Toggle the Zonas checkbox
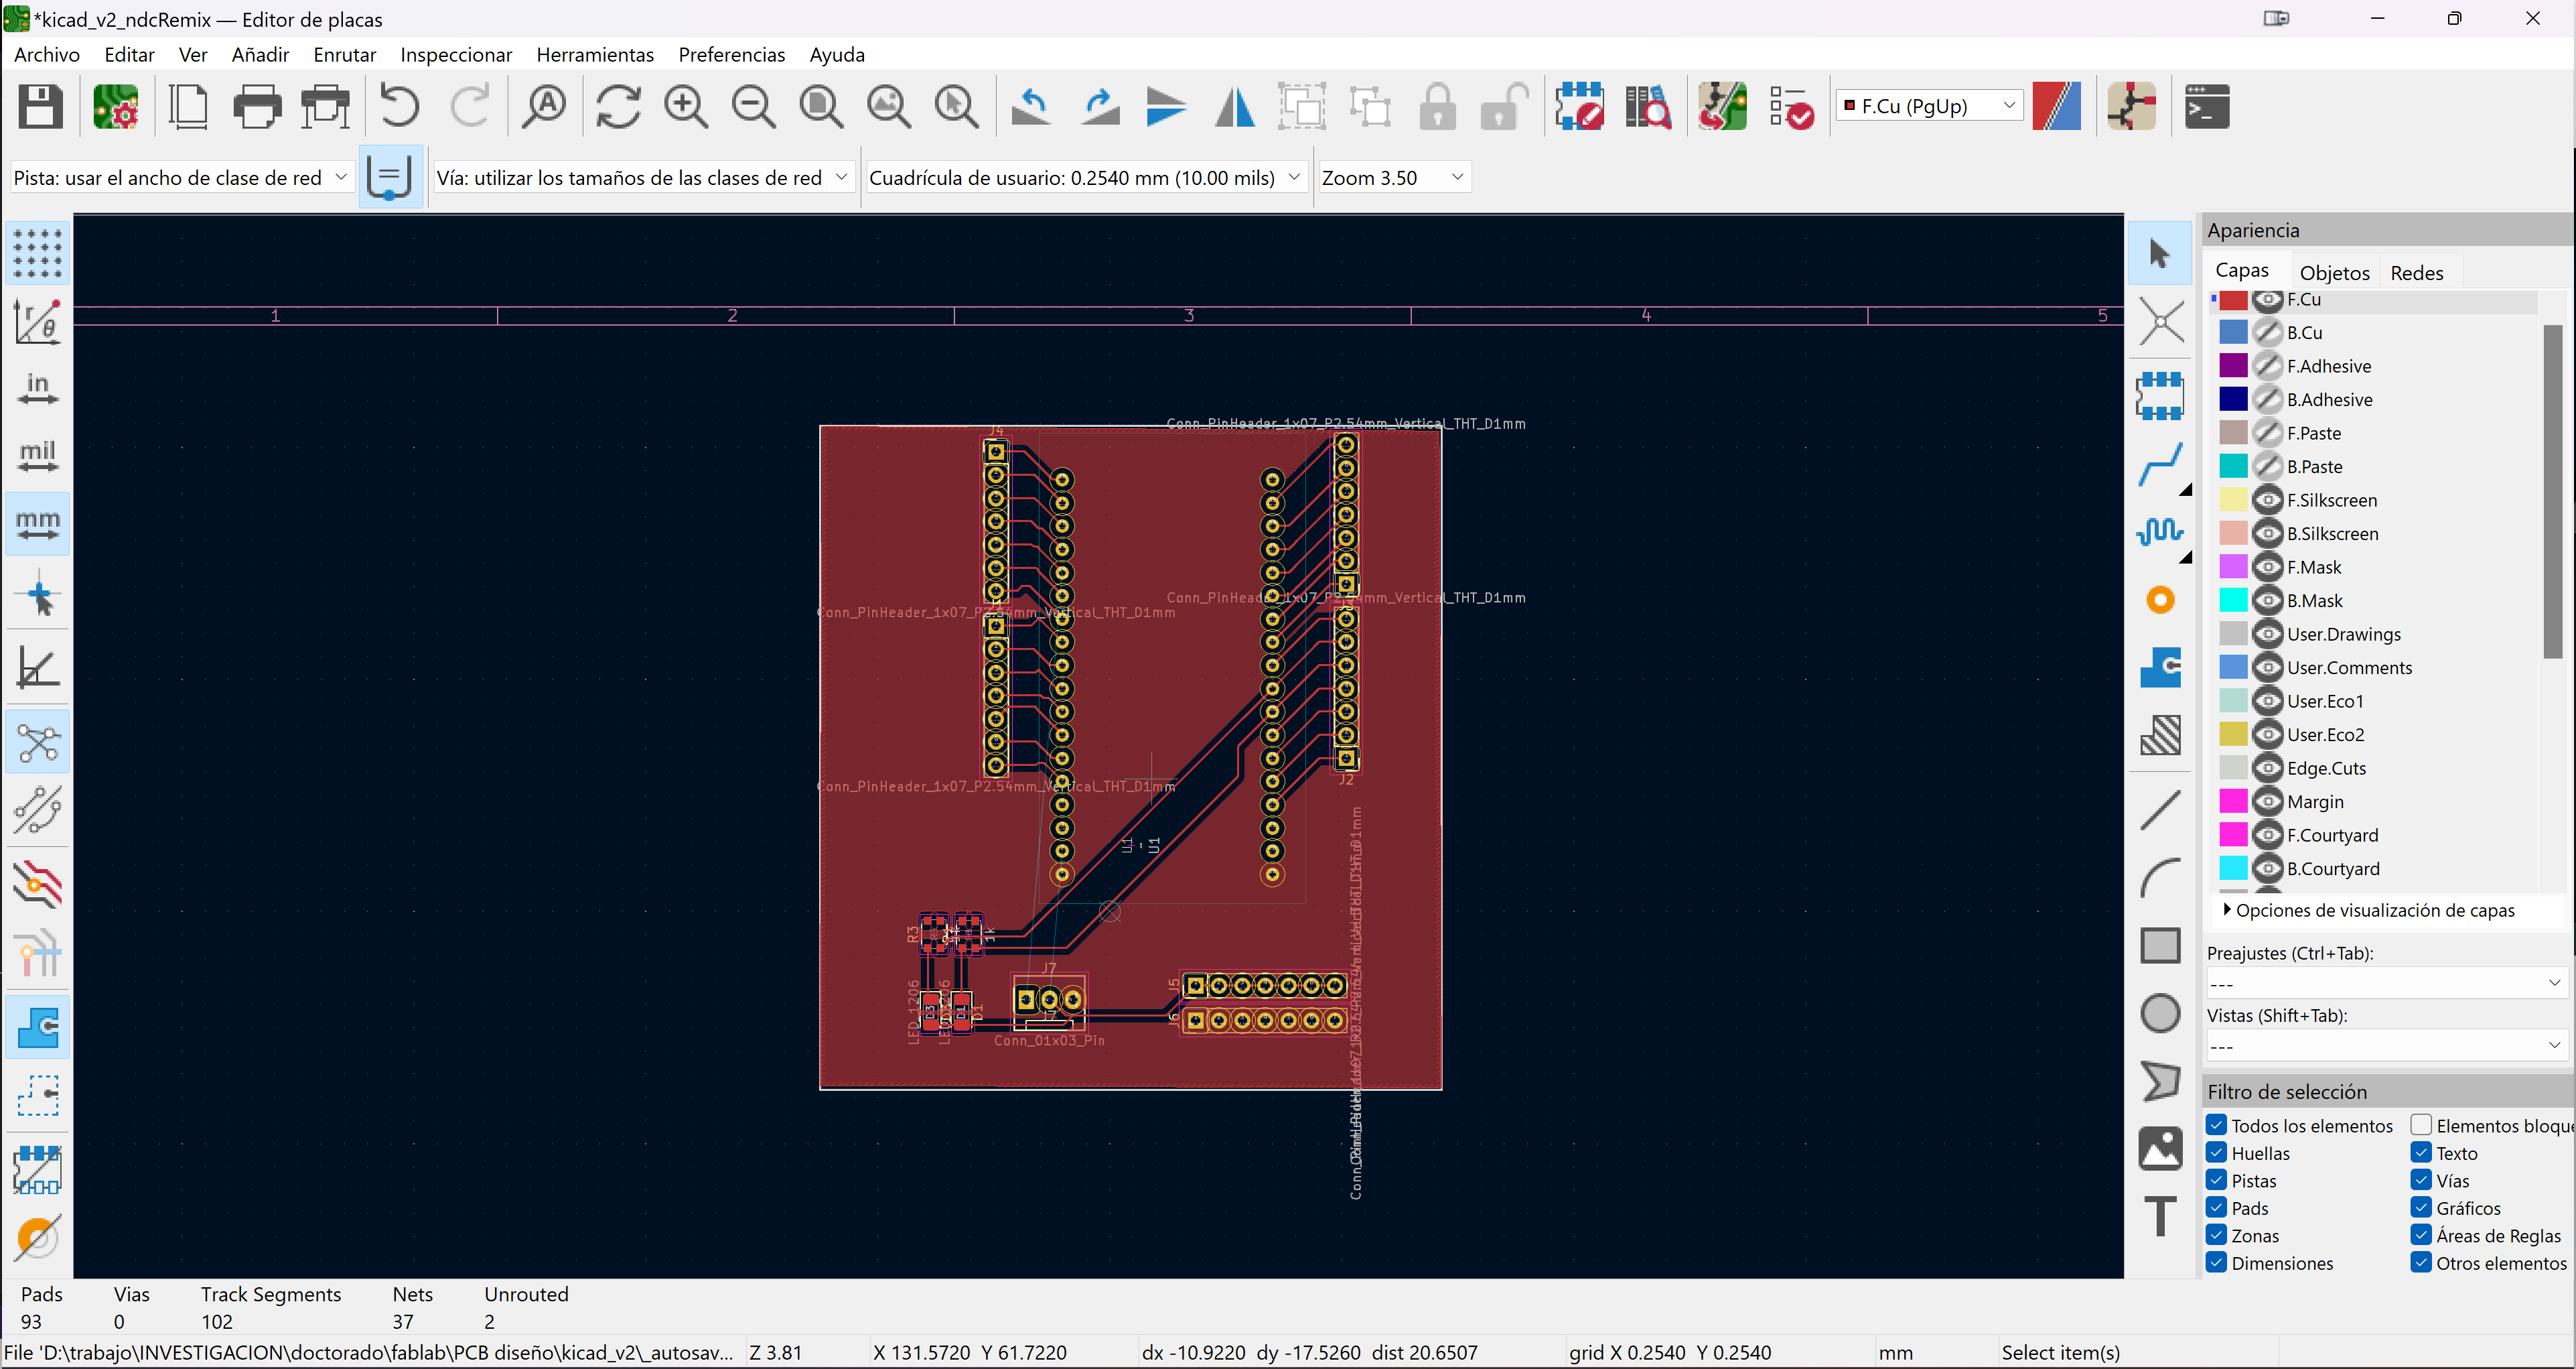 tap(2217, 1235)
